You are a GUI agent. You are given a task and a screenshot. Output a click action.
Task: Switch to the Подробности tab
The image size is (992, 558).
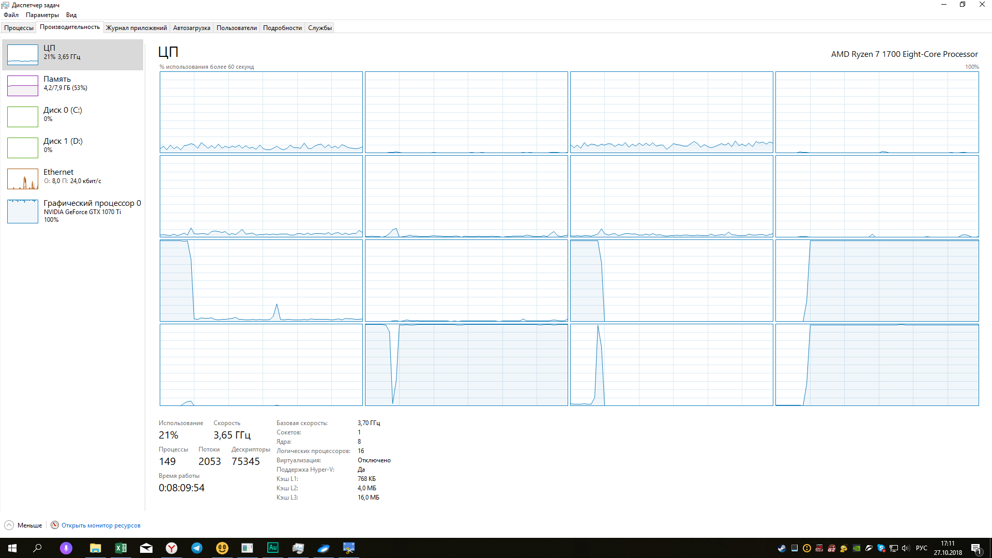(282, 28)
